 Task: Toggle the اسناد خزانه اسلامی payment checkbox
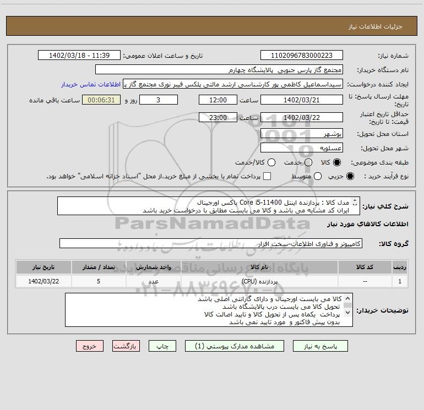point(267,176)
